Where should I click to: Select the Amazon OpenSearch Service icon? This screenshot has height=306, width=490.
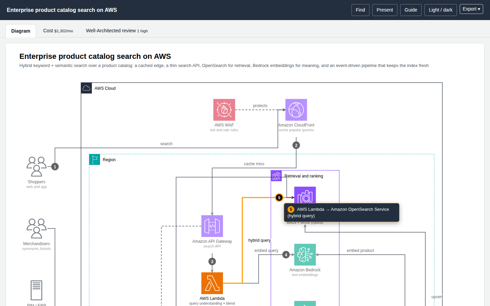click(305, 195)
